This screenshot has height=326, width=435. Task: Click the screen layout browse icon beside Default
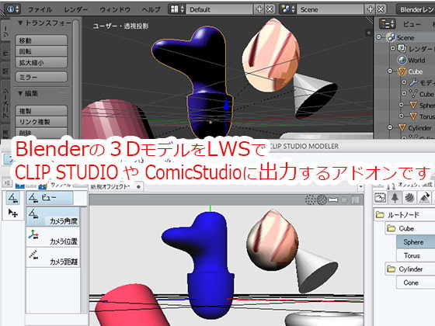pyautogui.click(x=177, y=9)
